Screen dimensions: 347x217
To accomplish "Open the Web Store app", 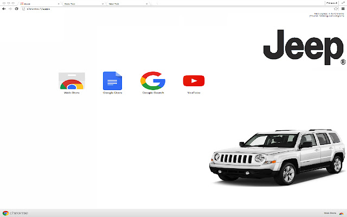I will pyautogui.click(x=72, y=83).
